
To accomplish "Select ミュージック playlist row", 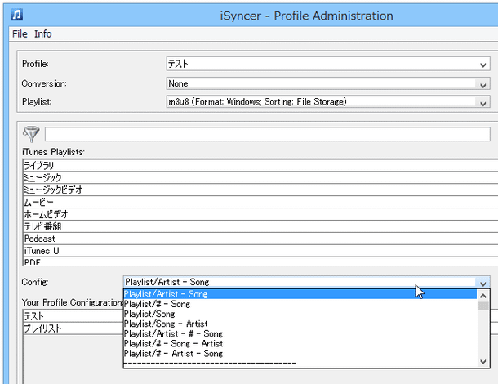I will (260, 177).
